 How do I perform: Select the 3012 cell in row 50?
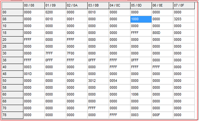tap(98, 81)
